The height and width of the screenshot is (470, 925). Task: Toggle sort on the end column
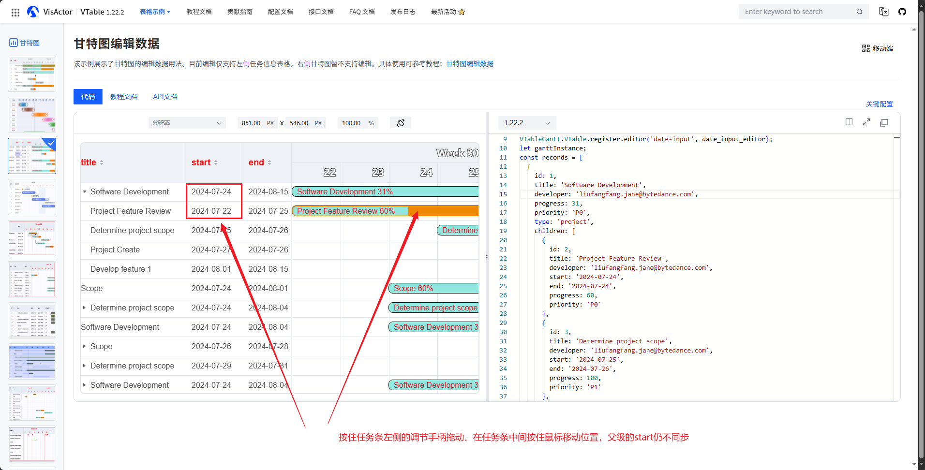(269, 162)
